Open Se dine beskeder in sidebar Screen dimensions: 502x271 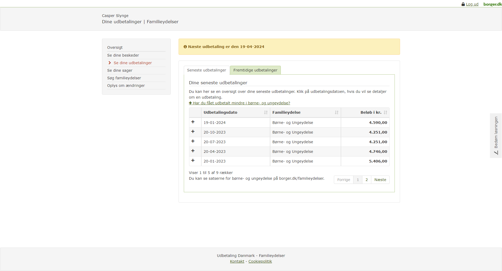pyautogui.click(x=123, y=55)
